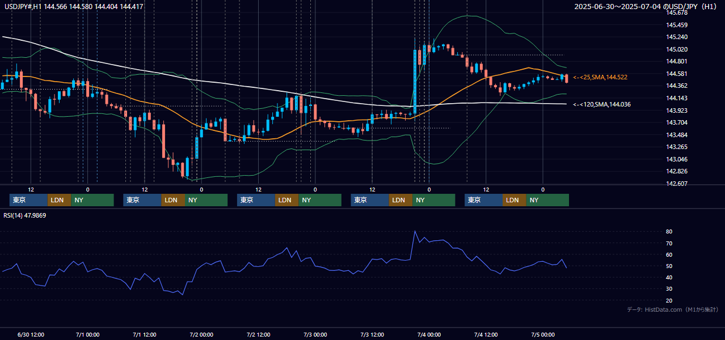Image resolution: width=725 pixels, height=340 pixels.
Task: Click the 7/3 00:00 date label
Action: 315,334
